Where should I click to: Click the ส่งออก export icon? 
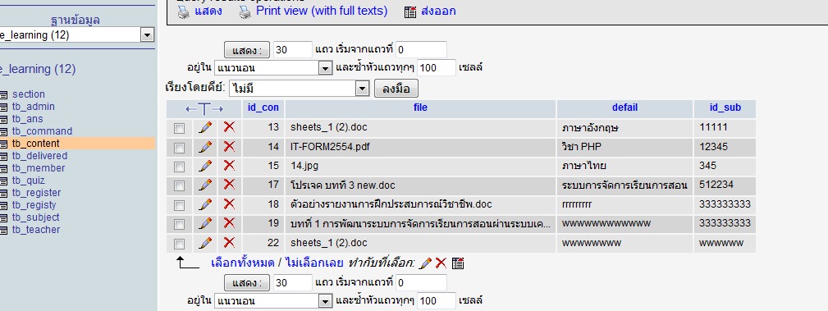click(x=410, y=11)
